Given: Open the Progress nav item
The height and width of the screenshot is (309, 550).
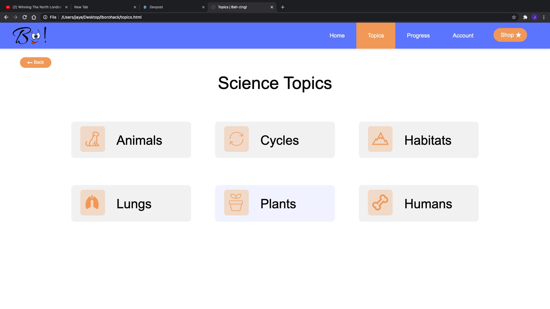Looking at the screenshot, I should coord(418,35).
